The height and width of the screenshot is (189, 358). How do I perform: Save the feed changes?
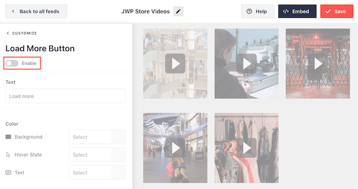(337, 12)
